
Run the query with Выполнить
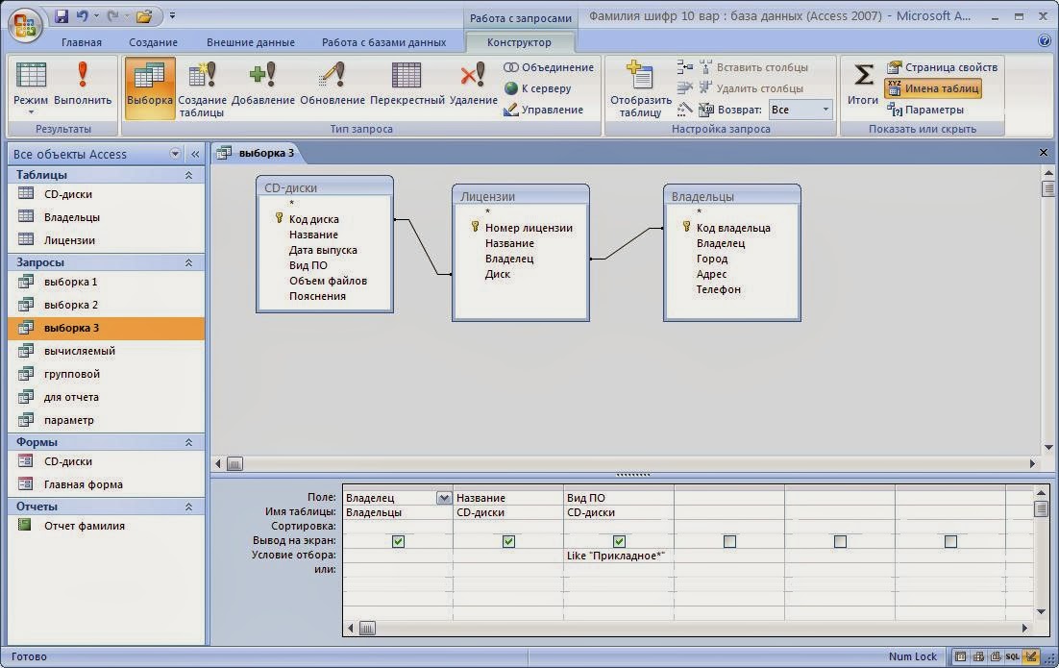pyautogui.click(x=83, y=86)
